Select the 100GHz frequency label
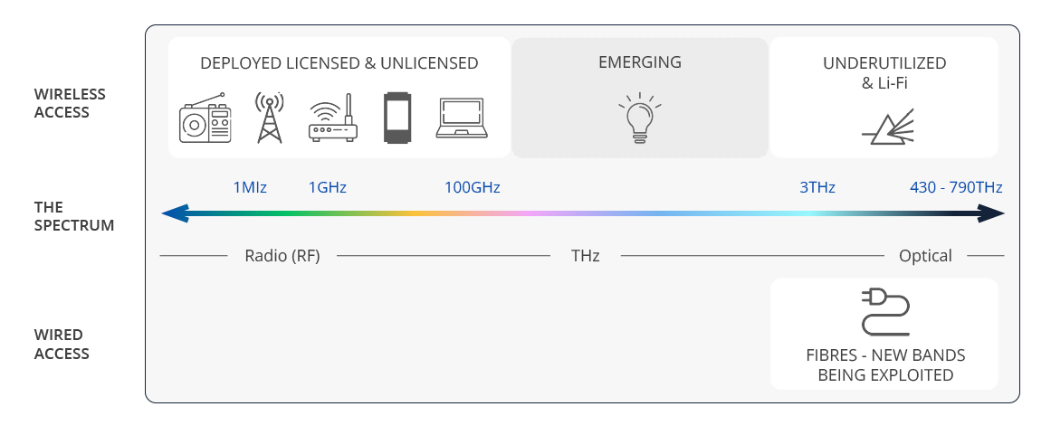Screen dimensions: 1051x435 click(x=472, y=188)
